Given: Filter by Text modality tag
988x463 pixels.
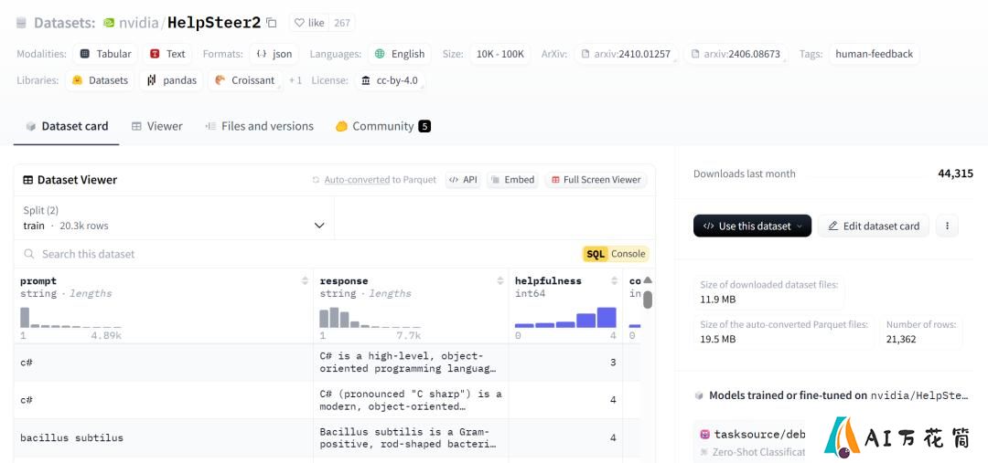Looking at the screenshot, I should tap(167, 54).
